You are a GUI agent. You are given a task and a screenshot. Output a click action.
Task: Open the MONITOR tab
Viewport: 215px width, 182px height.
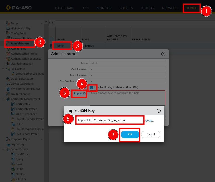pos(104,8)
